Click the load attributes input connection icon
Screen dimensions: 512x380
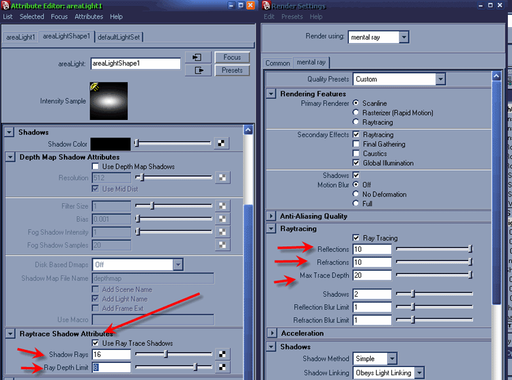(199, 58)
